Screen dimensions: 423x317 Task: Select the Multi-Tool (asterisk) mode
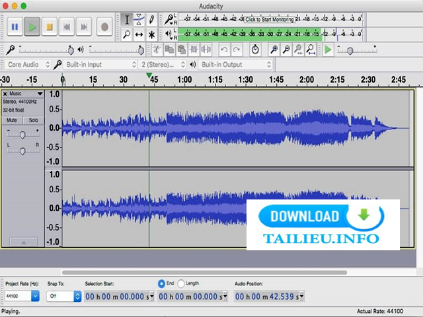coord(151,34)
